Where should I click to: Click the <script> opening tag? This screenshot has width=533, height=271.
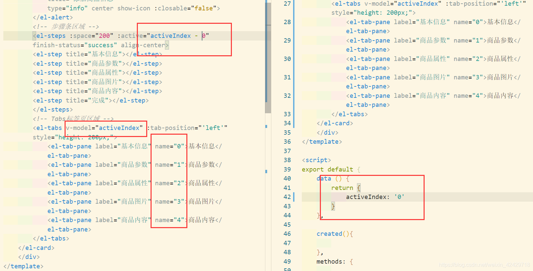317,160
